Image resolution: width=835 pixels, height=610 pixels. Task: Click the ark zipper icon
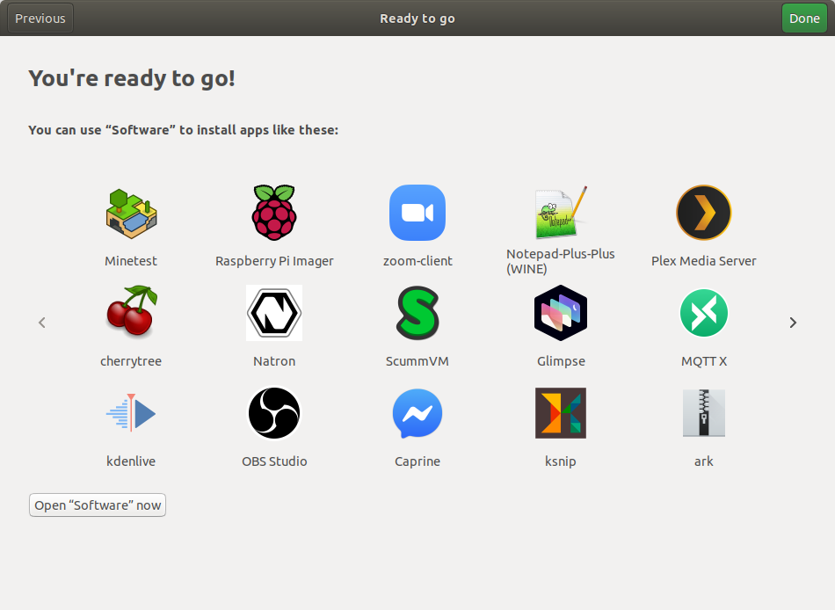[703, 413]
